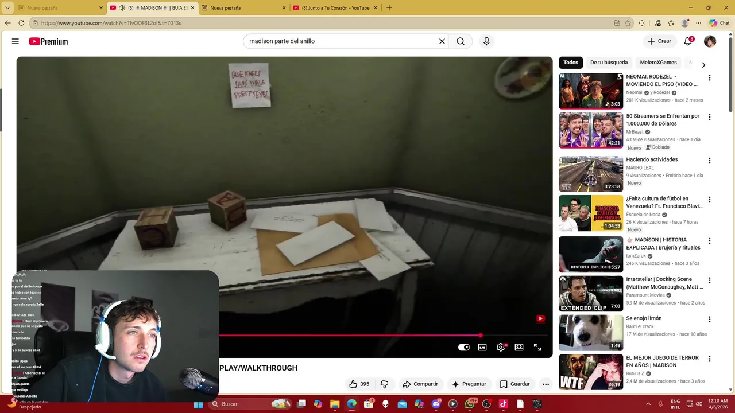Image resolution: width=735 pixels, height=413 pixels.
Task: Open YouTube notifications bell
Action: click(x=688, y=41)
